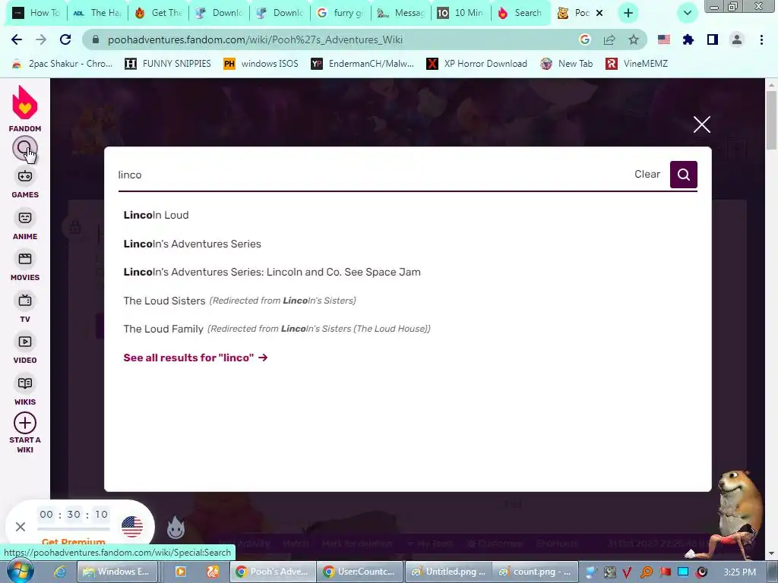Switch to the 'Messag' tab
This screenshot has width=778, height=583.
click(x=402, y=13)
